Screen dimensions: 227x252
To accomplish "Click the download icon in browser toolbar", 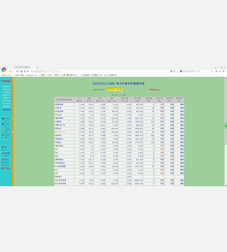I will 220,71.
